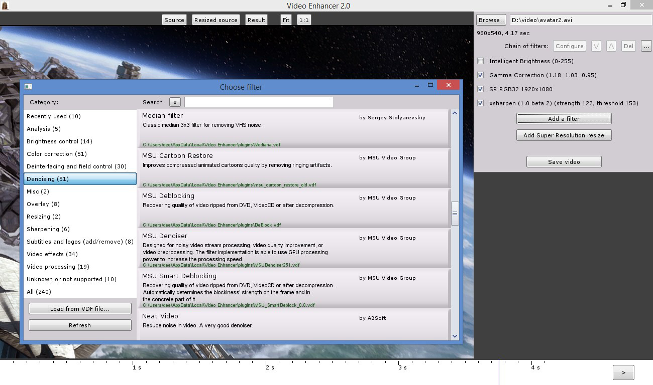Toggle the SR RGB32 1920x1080 checkbox

[x=481, y=89]
